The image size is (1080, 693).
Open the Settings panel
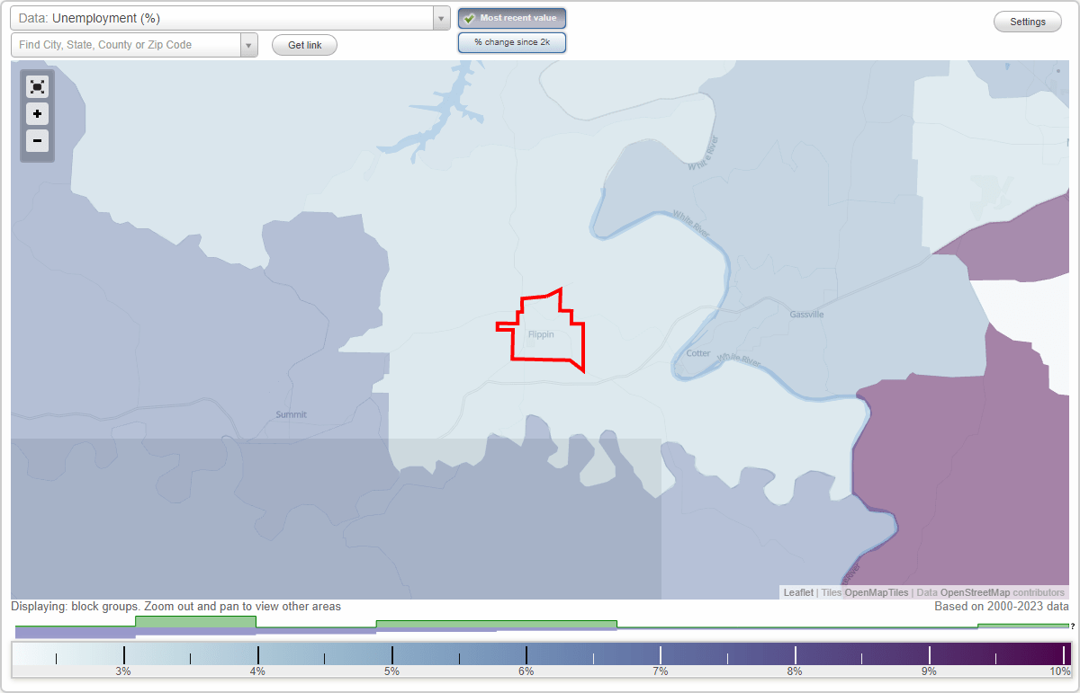point(1027,21)
